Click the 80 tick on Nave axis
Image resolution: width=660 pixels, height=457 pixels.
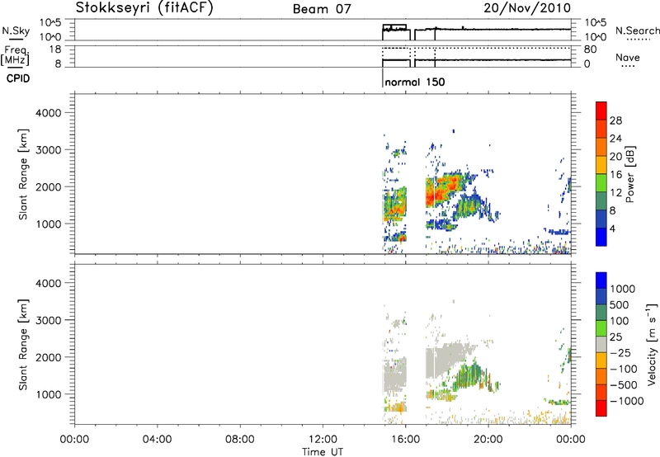coord(590,49)
